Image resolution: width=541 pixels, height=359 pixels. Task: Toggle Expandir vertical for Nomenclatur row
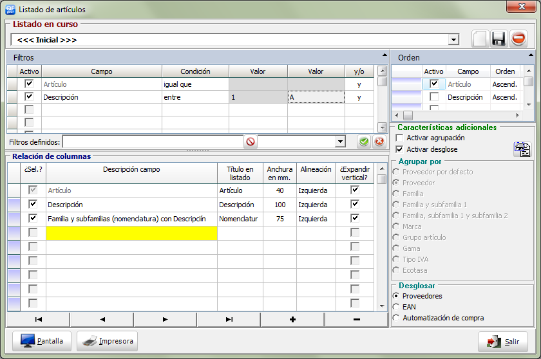[355, 219]
